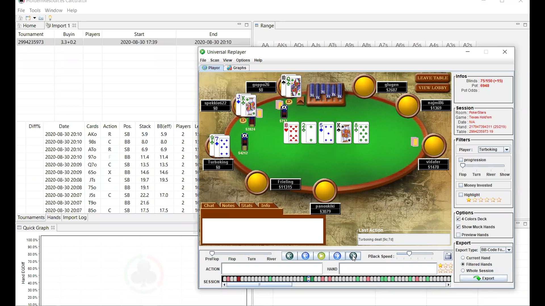Jump to first hand in replayer
Screen dimensions: 545x306
(x=290, y=256)
